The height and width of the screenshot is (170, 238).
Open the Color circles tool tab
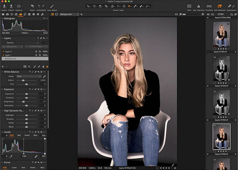[x=16, y=14]
